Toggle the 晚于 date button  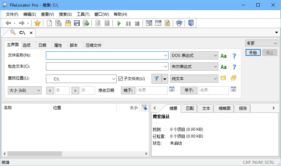click(x=128, y=91)
